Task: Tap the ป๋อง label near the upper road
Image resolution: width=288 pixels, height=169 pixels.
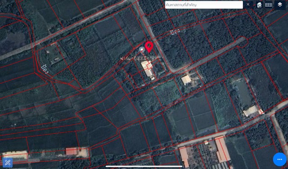Action: (x=175, y=31)
